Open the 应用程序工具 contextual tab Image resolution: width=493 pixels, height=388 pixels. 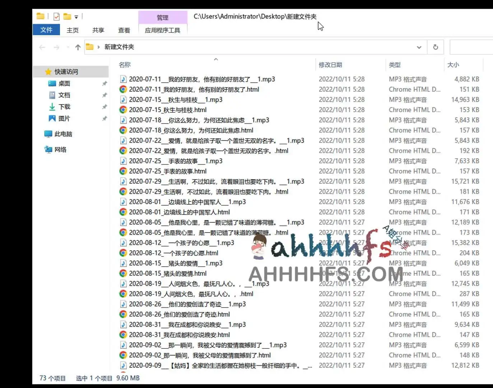coord(163,30)
